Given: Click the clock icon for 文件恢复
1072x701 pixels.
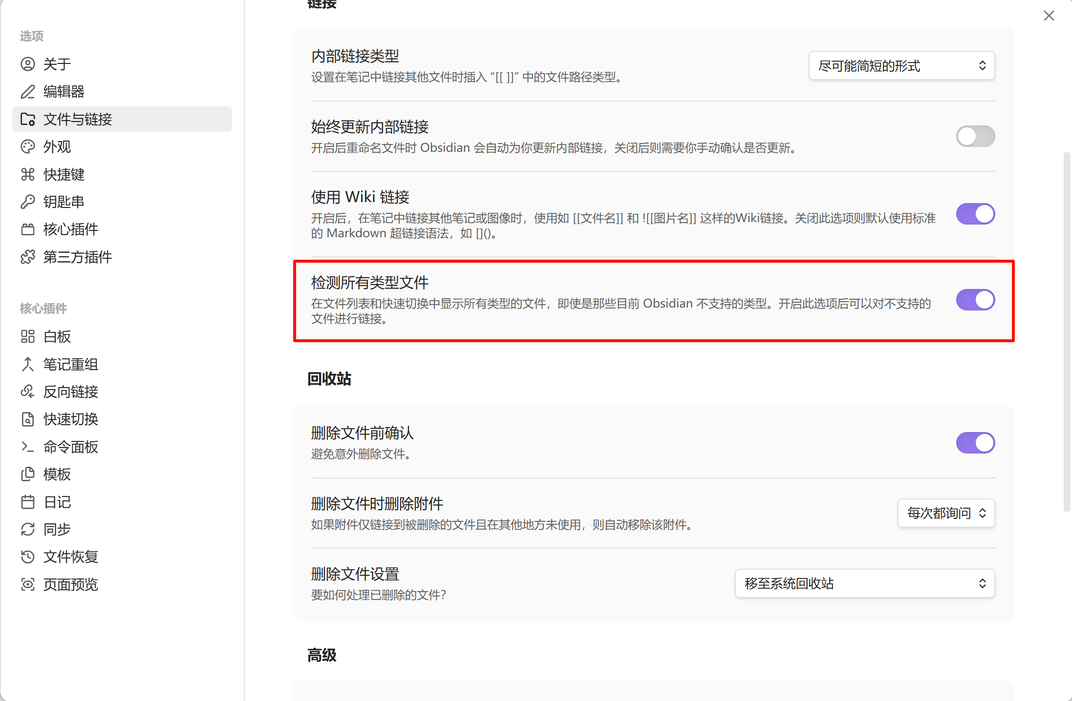Looking at the screenshot, I should 28,557.
